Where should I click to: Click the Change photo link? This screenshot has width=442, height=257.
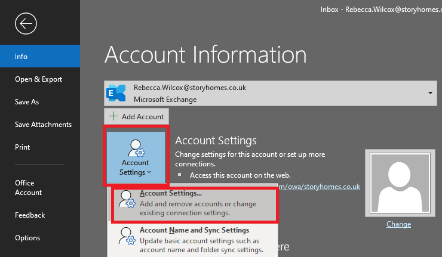[x=398, y=224]
